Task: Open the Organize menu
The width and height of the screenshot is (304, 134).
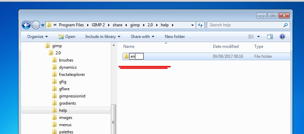Action: [x=37, y=37]
